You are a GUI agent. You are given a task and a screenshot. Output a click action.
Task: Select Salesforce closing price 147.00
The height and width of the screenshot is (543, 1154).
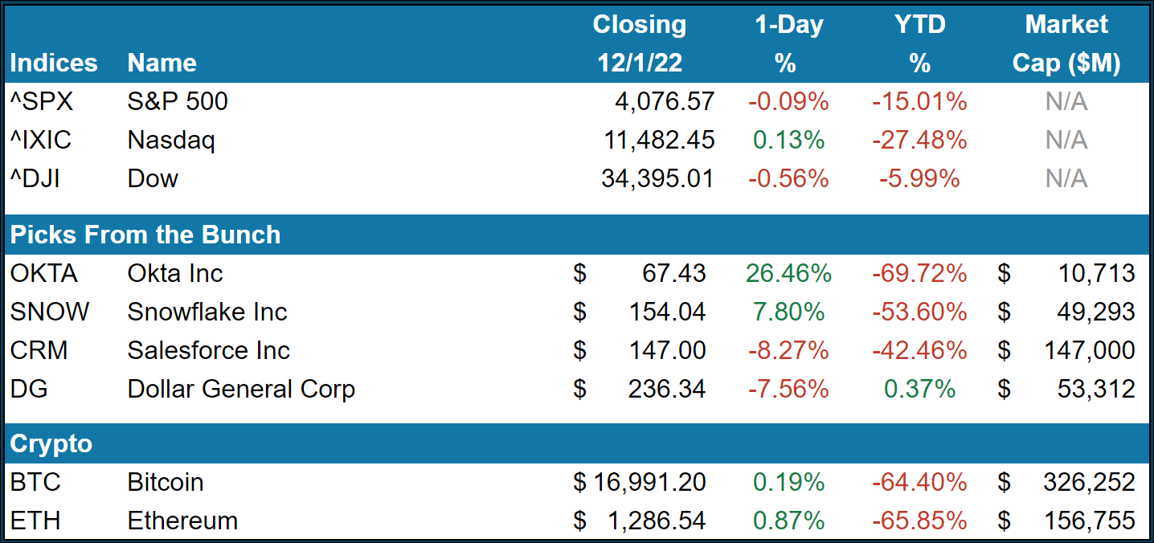point(669,350)
